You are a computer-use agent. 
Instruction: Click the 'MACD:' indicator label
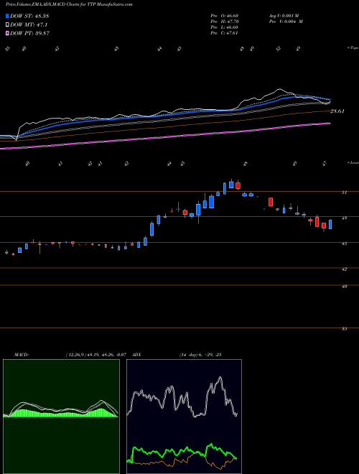(x=22, y=355)
